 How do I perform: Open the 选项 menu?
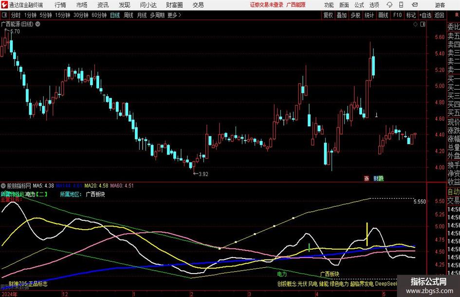coord(374,5)
